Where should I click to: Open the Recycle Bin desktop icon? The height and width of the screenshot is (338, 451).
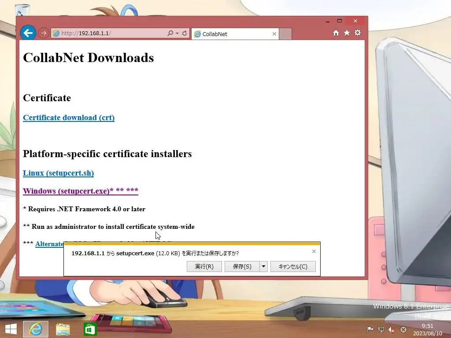point(22,10)
